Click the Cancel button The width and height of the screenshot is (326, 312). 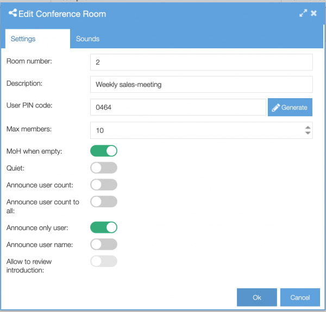click(300, 297)
